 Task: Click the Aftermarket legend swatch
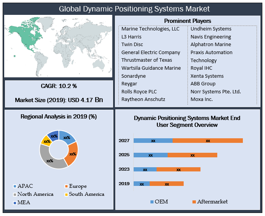(x=194, y=202)
